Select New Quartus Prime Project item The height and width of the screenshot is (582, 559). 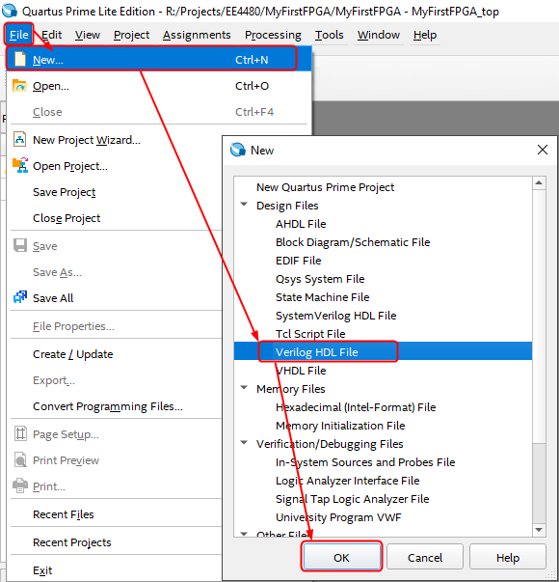pos(325,187)
